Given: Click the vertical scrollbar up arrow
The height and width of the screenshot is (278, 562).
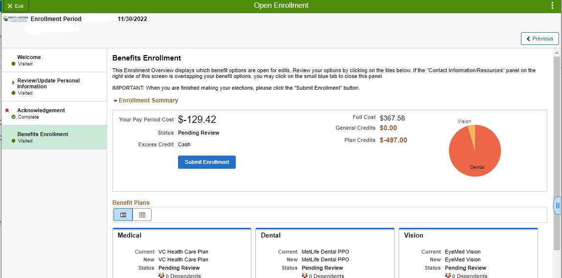Looking at the screenshot, I should coord(557,53).
